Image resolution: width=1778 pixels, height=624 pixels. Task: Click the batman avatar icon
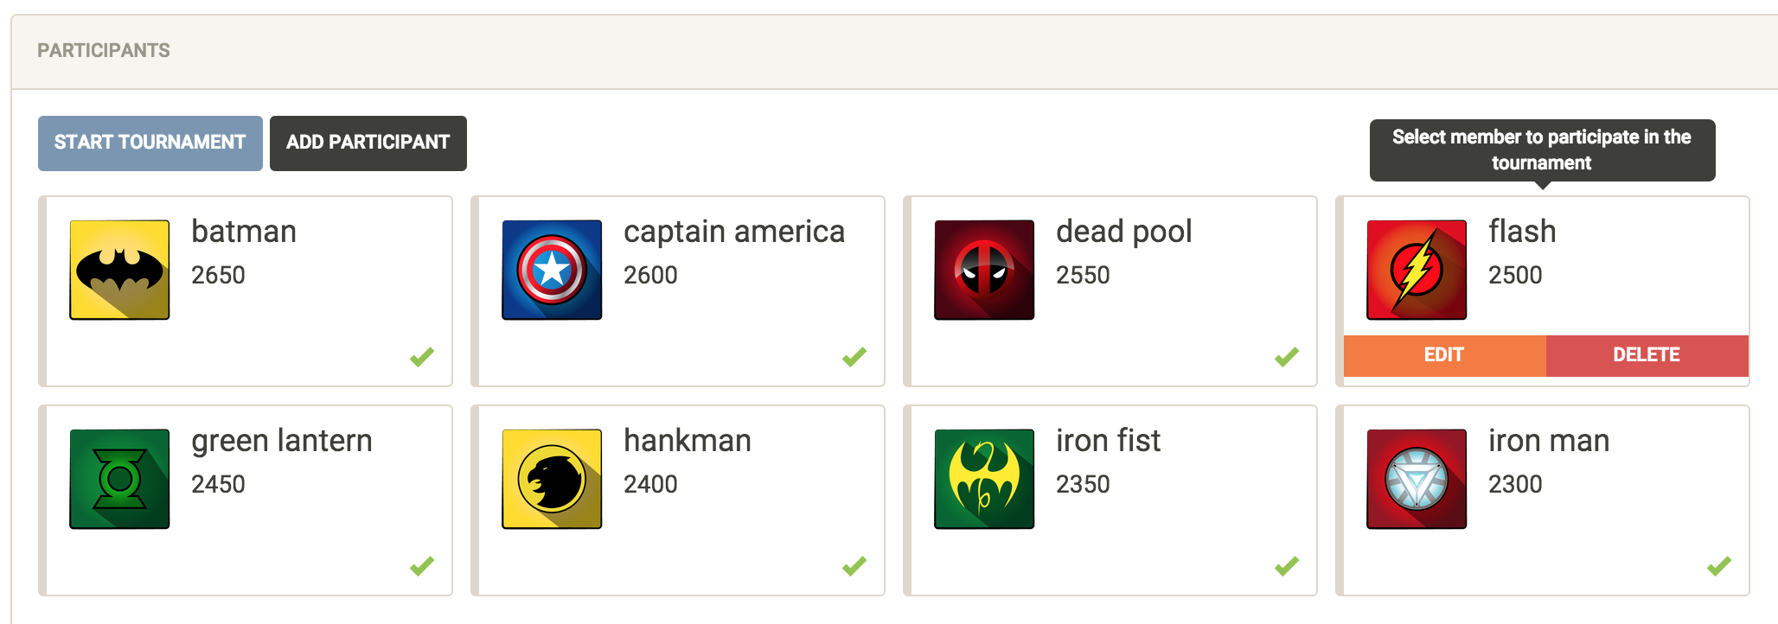[119, 270]
